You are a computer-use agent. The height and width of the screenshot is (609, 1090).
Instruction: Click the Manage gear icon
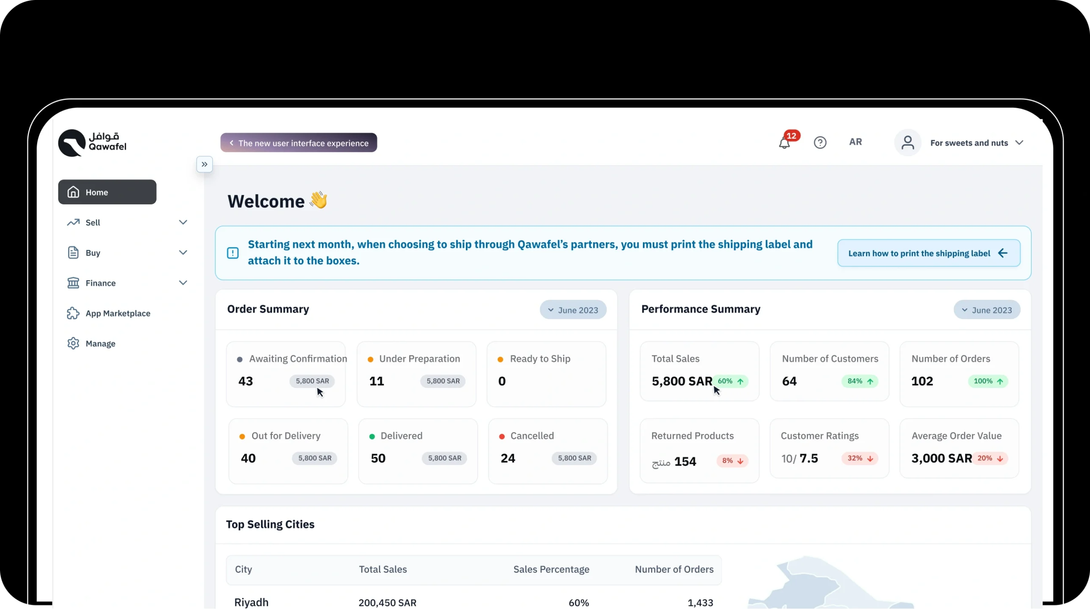pos(73,343)
